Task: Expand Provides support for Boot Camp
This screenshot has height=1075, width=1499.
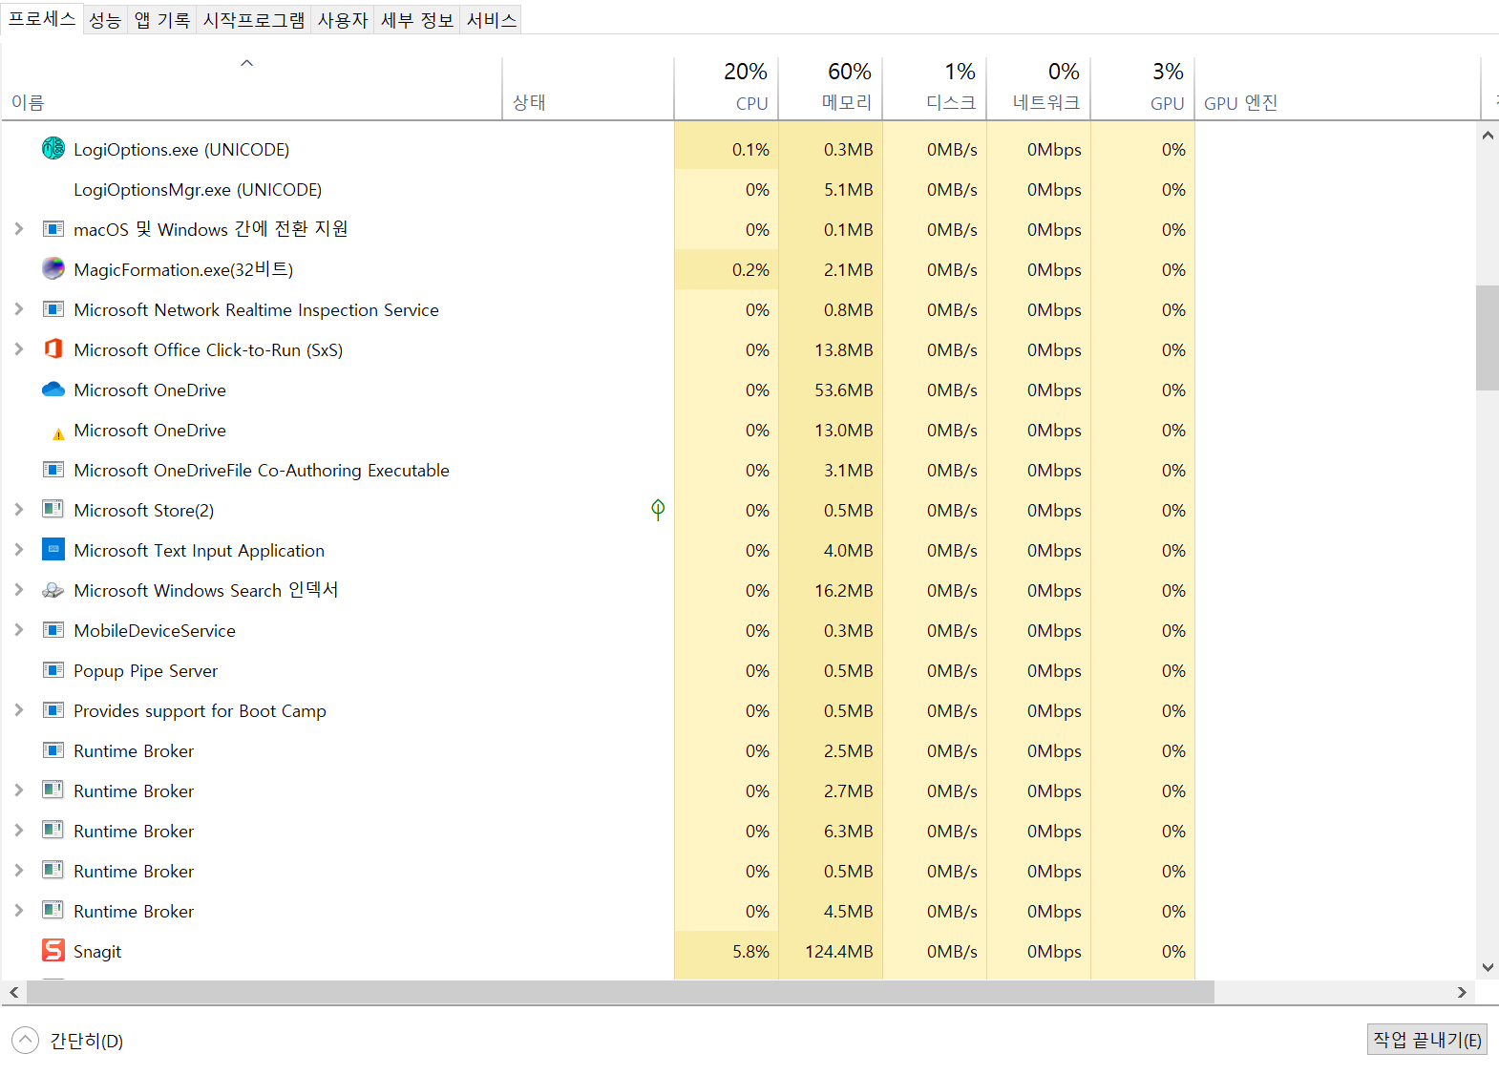Action: 18,710
